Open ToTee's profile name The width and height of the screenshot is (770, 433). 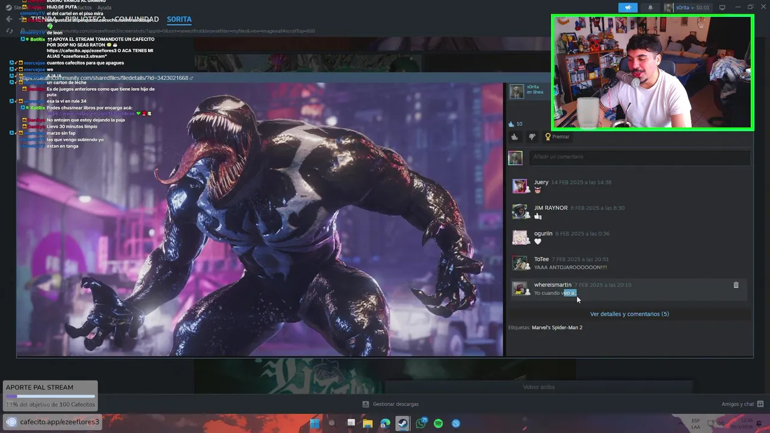[541, 259]
